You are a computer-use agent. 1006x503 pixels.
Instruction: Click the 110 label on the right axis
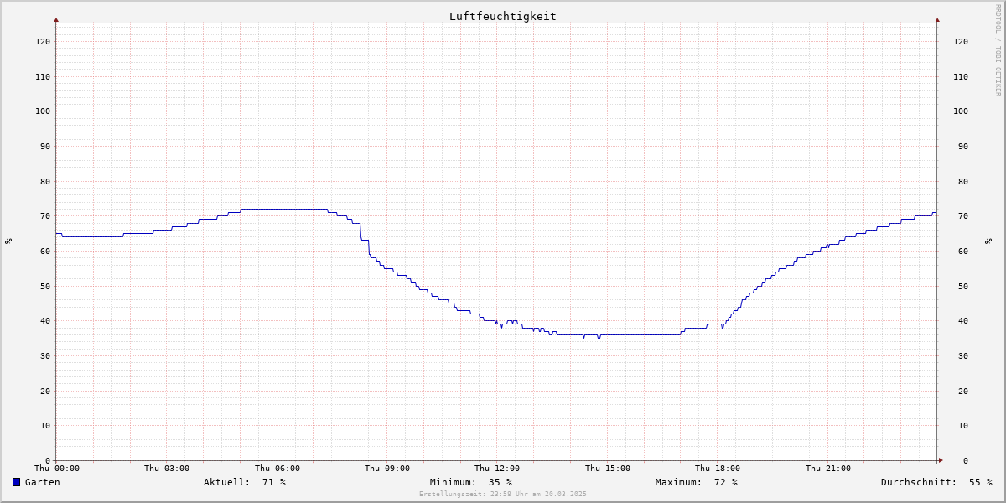[x=961, y=76]
